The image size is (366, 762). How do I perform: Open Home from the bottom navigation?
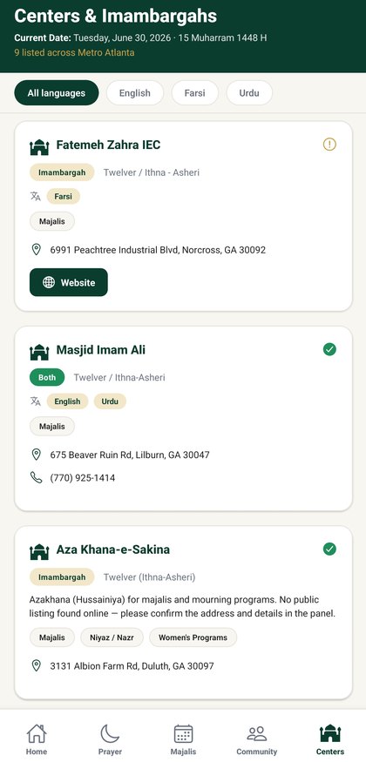pos(37,739)
